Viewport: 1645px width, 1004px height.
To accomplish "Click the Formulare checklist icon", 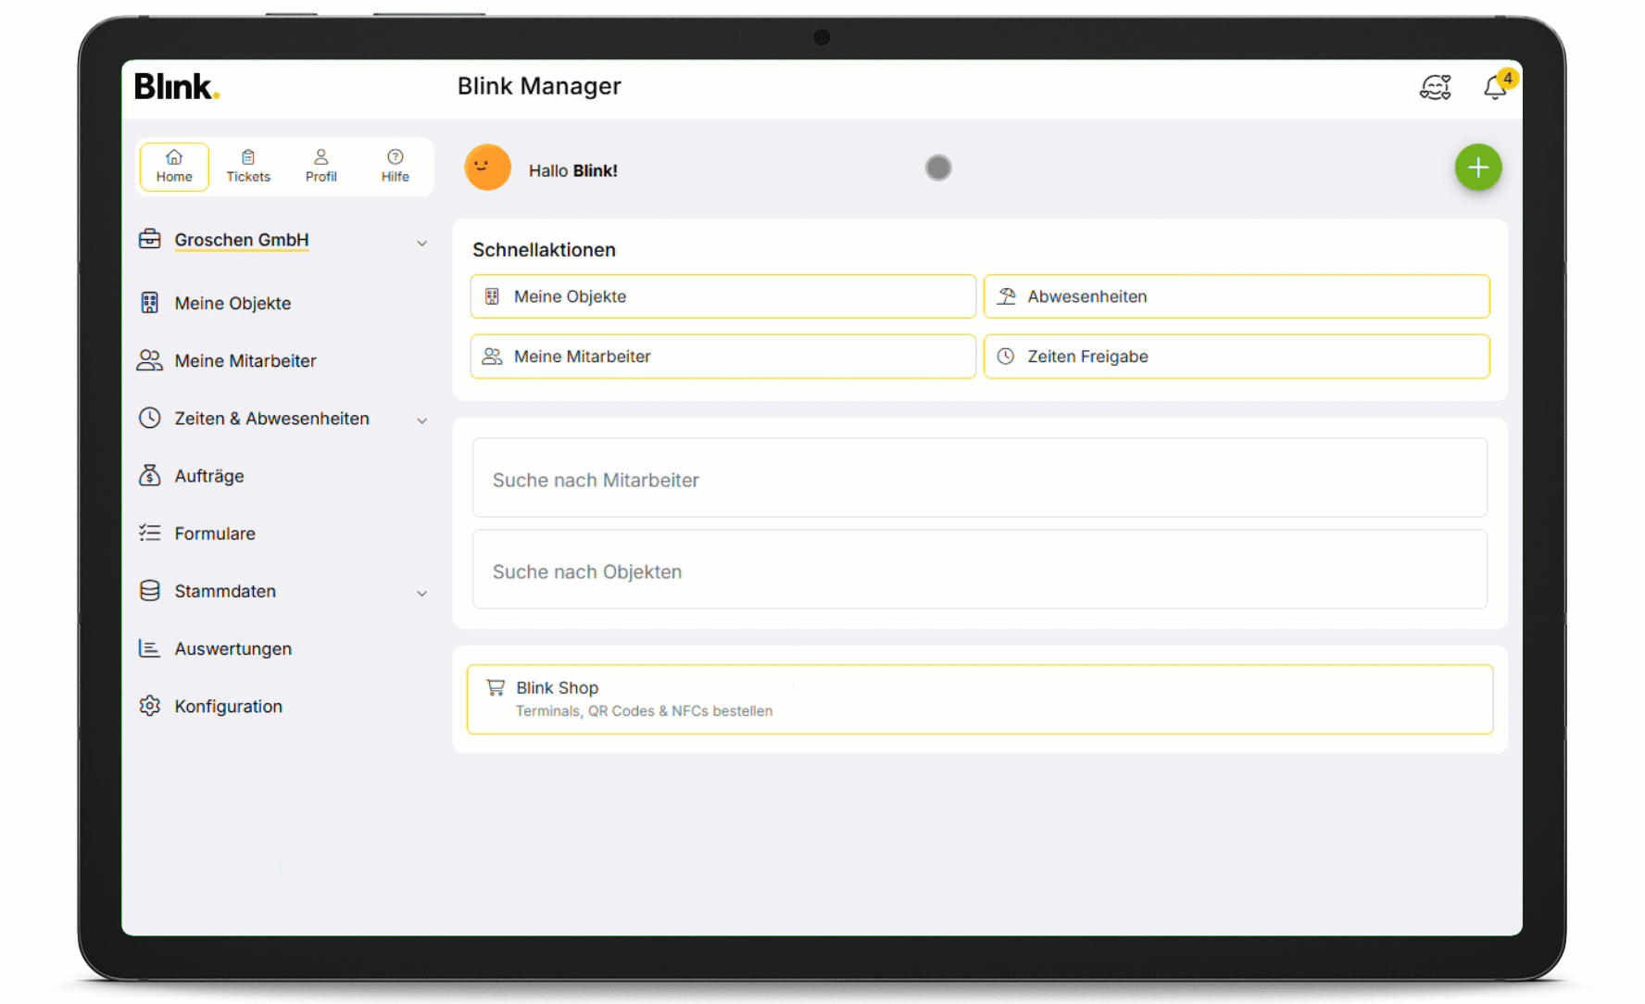I will pos(149,533).
